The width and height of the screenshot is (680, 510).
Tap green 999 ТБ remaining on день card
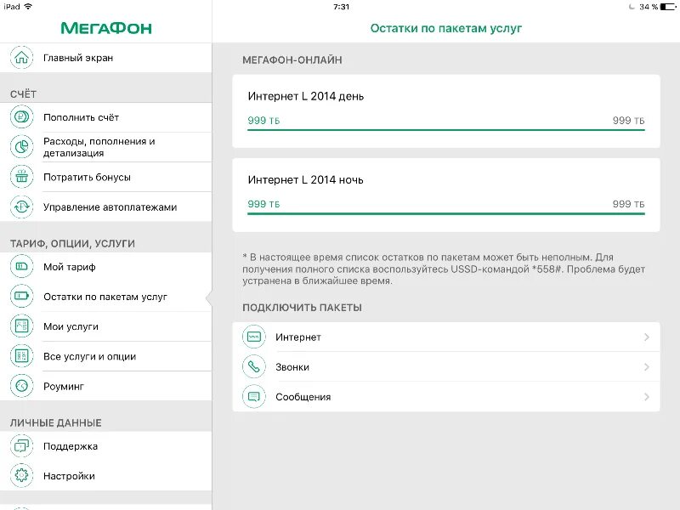click(263, 121)
